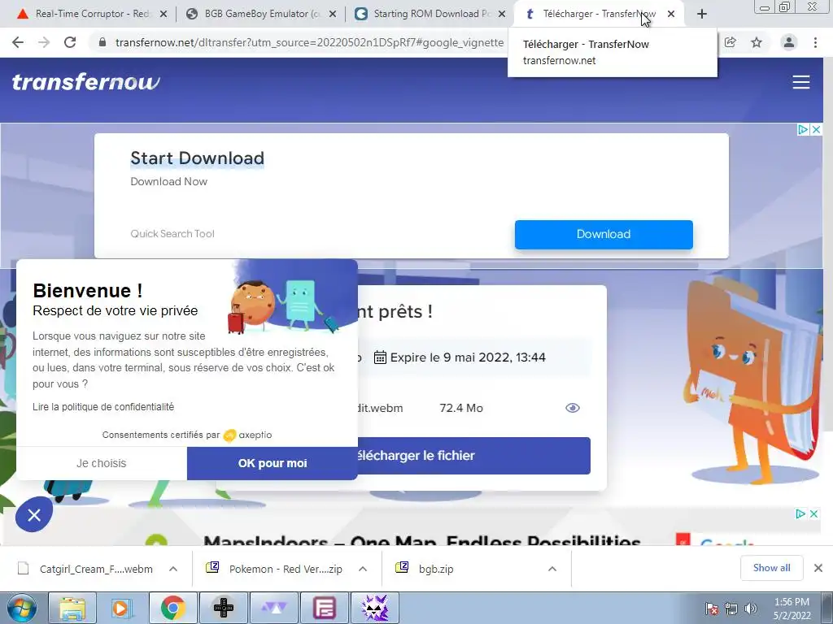Screen dimensions: 833x624
Task: Close the bottom MapsIndoors ad
Action: (x=813, y=513)
